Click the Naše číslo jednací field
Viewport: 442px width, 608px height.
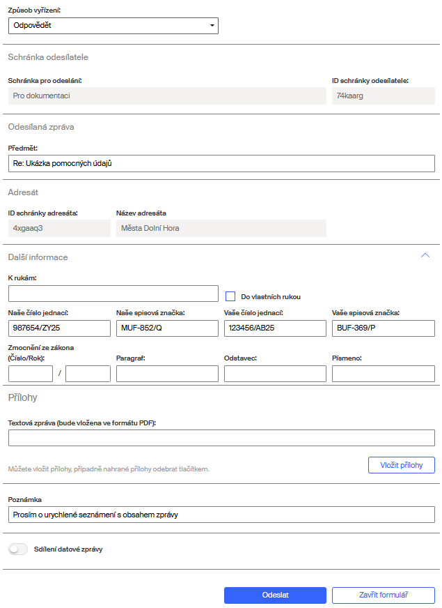click(x=59, y=328)
